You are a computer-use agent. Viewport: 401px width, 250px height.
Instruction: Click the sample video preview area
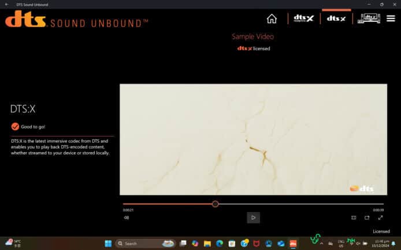click(253, 139)
